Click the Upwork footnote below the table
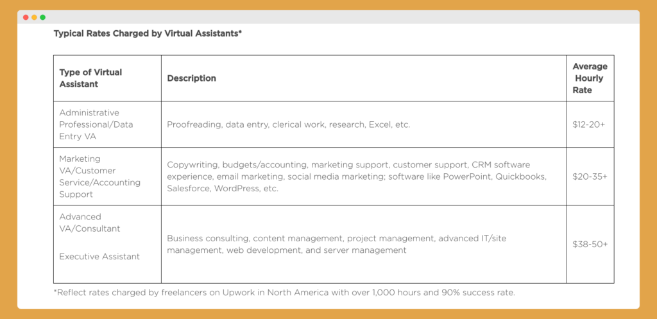 [x=284, y=293]
